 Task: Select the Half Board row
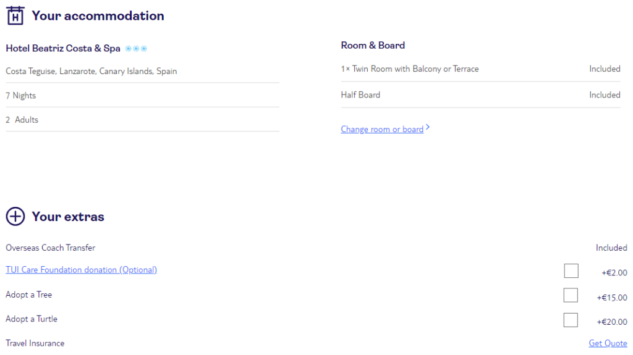pos(480,95)
